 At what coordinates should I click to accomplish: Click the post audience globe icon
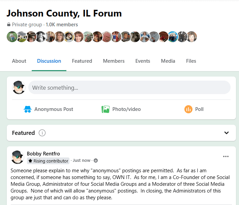pos(96,160)
